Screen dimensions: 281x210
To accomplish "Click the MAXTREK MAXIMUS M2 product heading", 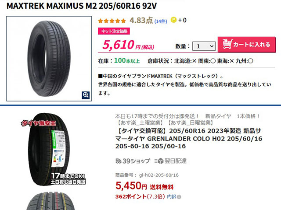I will 82,6.
